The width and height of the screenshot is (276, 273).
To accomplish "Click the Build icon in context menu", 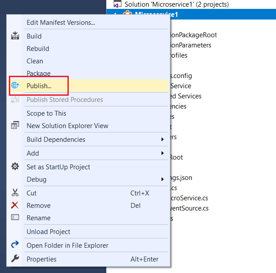I will coord(15,36).
